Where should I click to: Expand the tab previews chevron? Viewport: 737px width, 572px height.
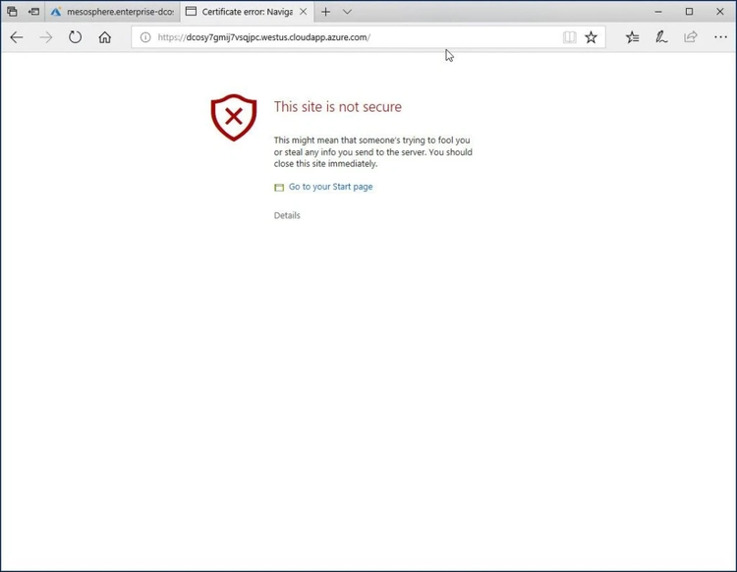pyautogui.click(x=347, y=12)
